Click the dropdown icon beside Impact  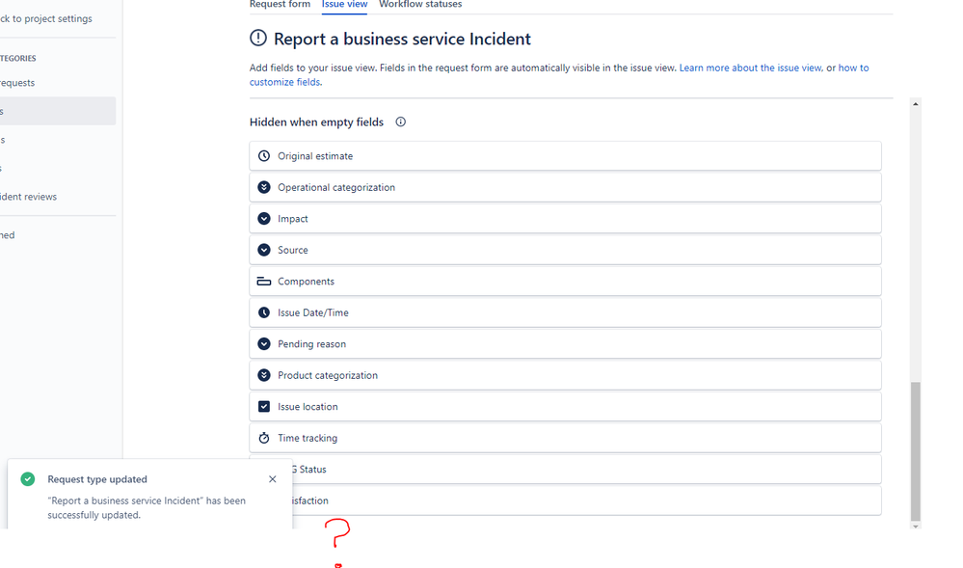(x=264, y=219)
